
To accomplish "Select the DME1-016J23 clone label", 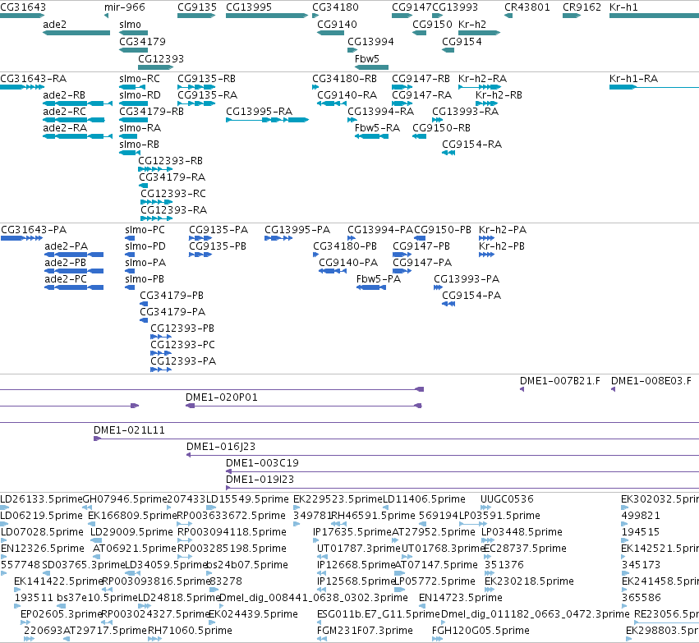I will tap(221, 447).
